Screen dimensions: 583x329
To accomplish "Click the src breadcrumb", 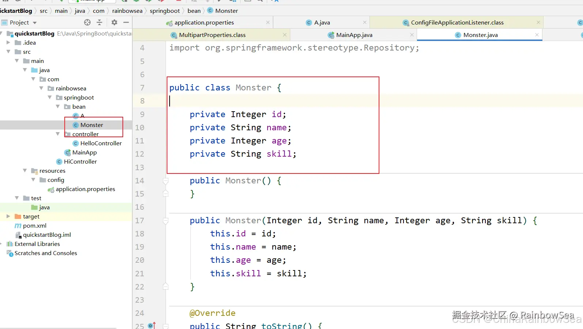I will point(43,11).
